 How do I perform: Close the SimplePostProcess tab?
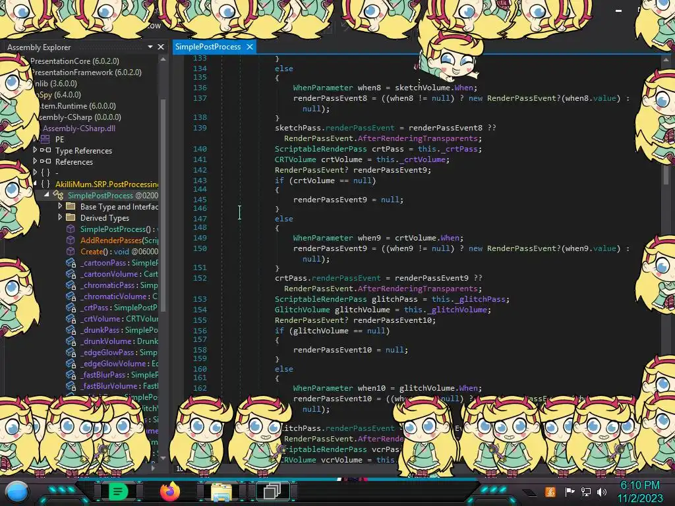pos(250,47)
